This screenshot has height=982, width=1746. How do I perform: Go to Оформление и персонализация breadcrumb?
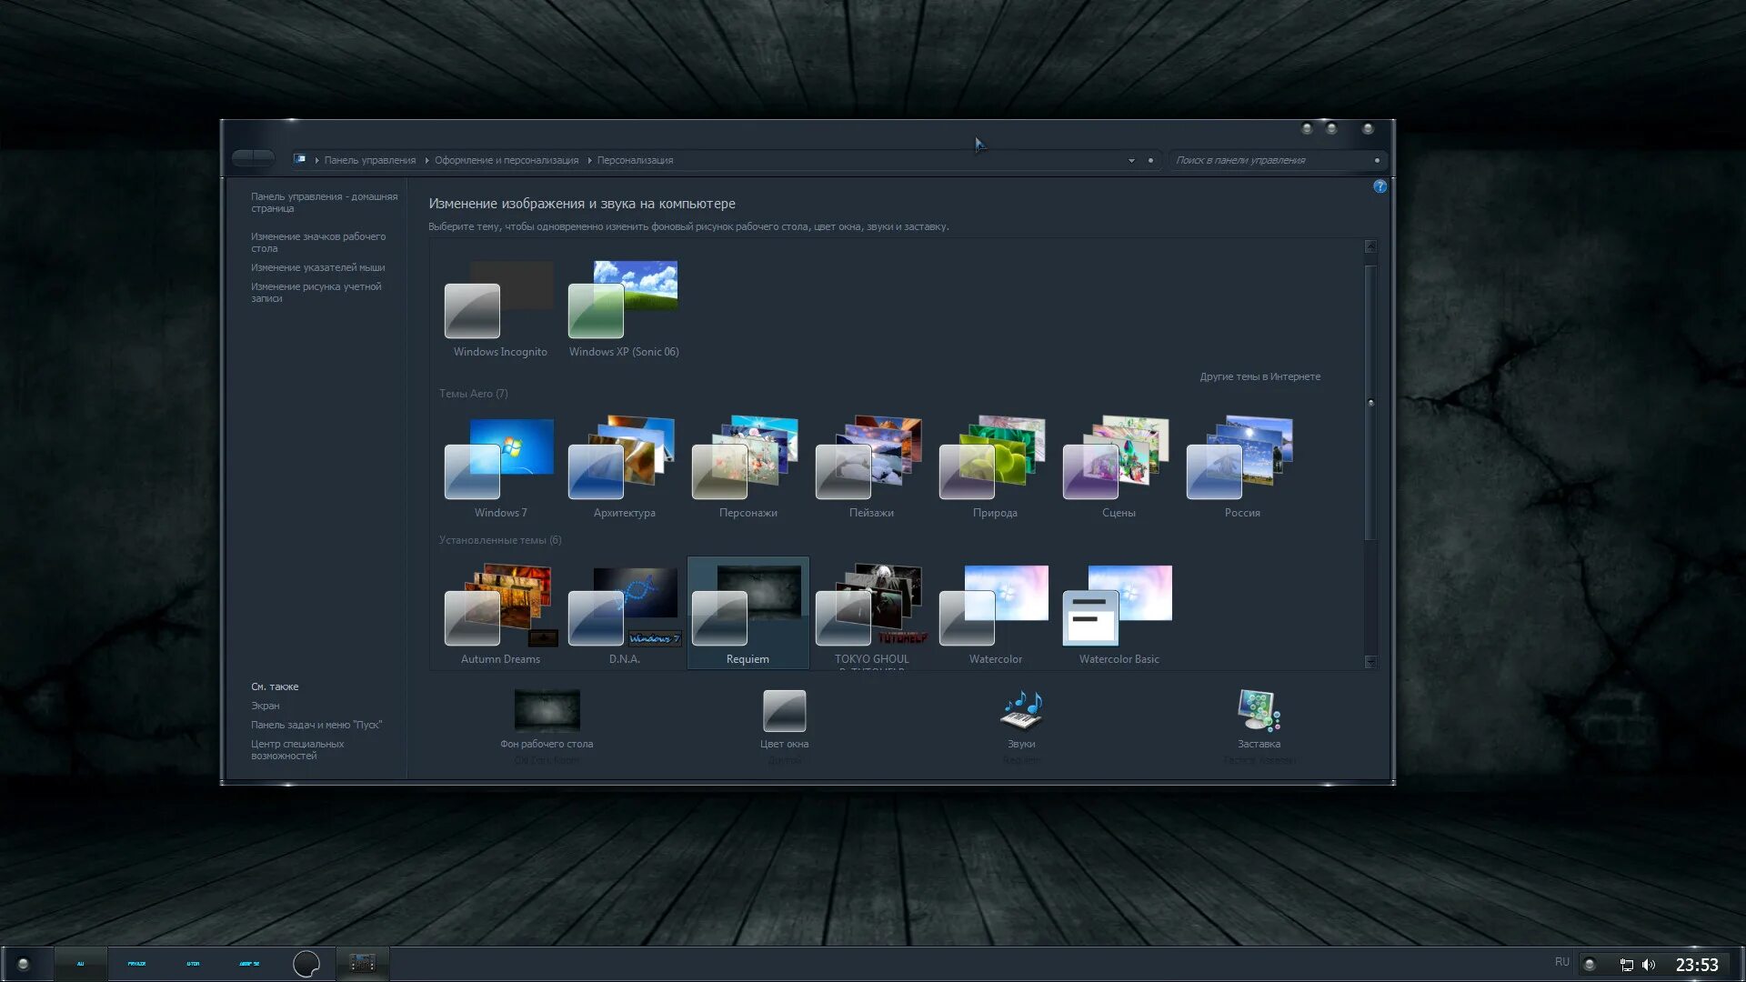tap(506, 161)
